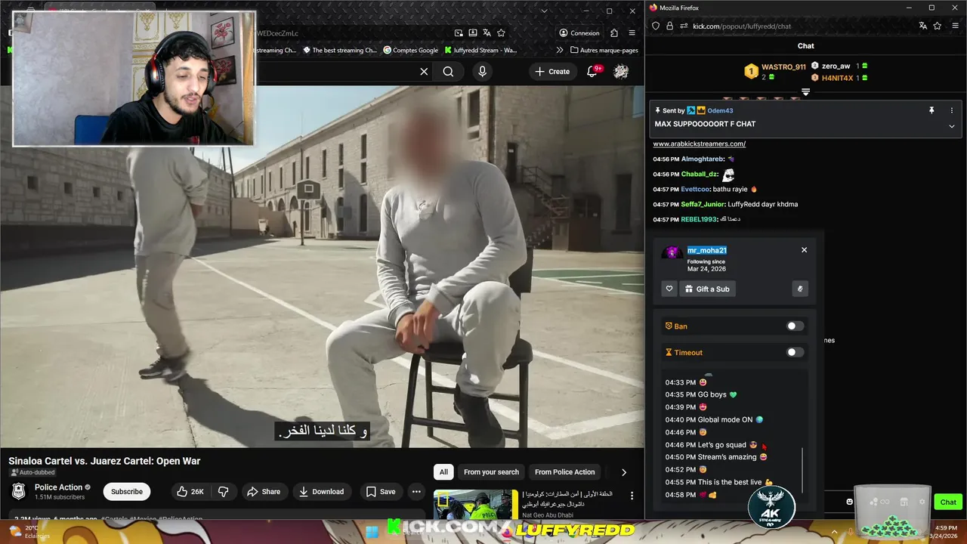Viewport: 967px width, 544px height.
Task: Click the YouTube search magnifier button
Action: (x=448, y=72)
